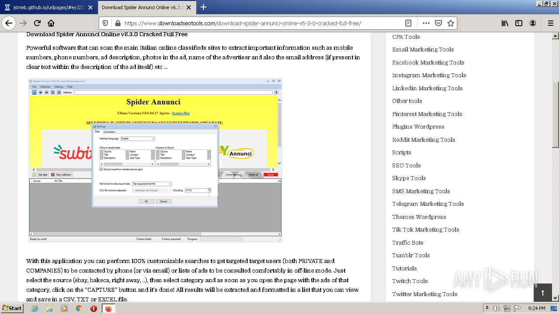Open the Other tools category
The width and height of the screenshot is (559, 314).
pos(407,101)
